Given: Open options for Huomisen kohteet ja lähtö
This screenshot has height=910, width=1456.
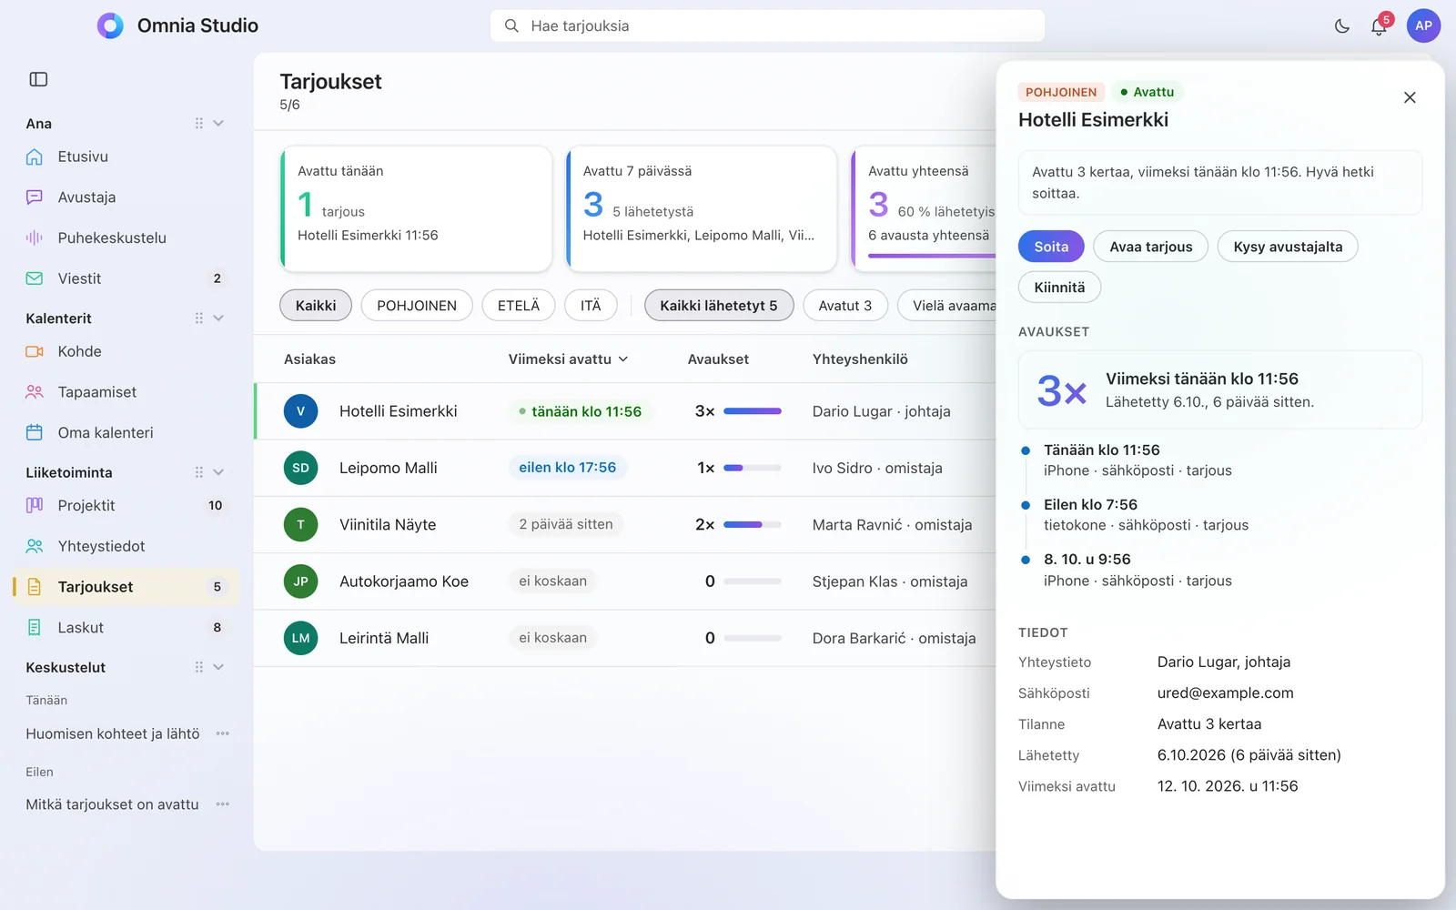Looking at the screenshot, I should point(223,733).
